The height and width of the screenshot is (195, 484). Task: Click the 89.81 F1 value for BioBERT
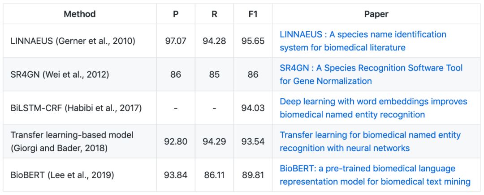(253, 175)
